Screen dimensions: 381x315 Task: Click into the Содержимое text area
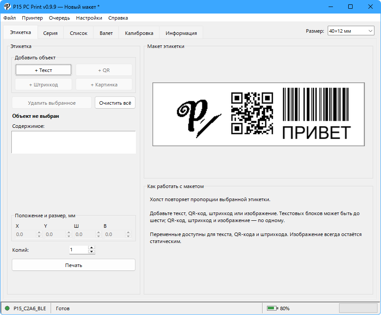74,142
